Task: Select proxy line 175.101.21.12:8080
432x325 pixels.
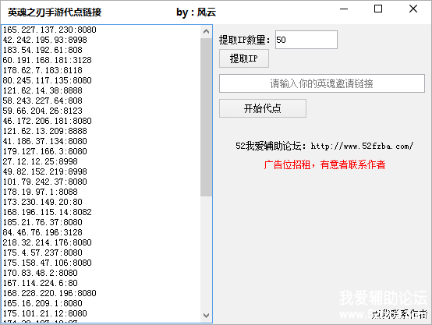Action: 45,314
